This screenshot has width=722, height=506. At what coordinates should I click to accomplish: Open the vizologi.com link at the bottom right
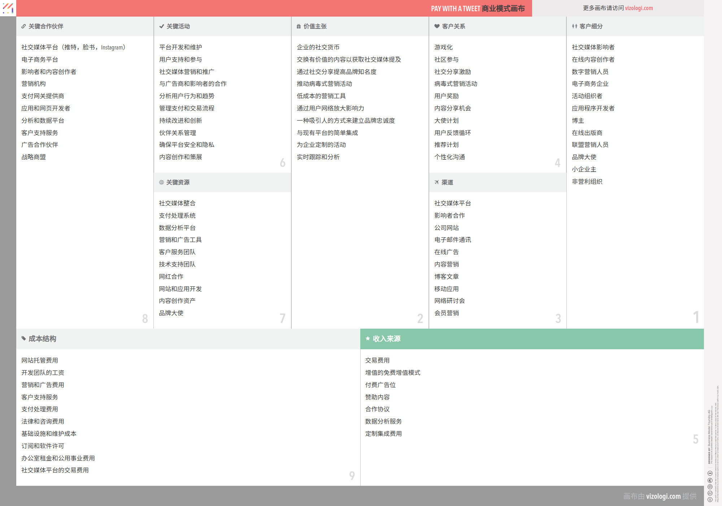pyautogui.click(x=664, y=496)
